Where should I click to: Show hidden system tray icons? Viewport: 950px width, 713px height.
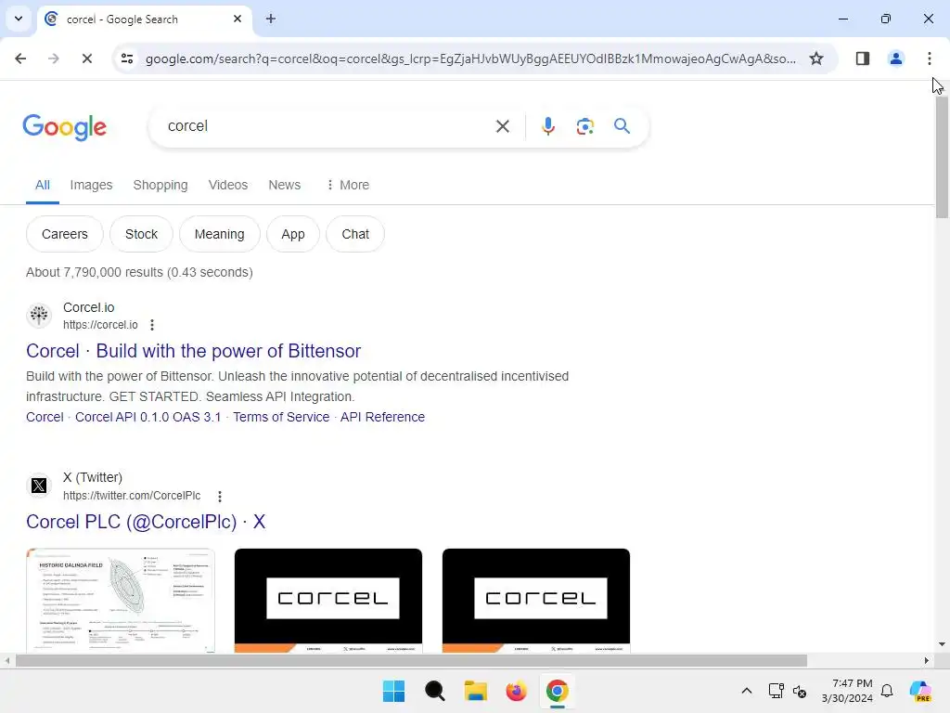747,691
